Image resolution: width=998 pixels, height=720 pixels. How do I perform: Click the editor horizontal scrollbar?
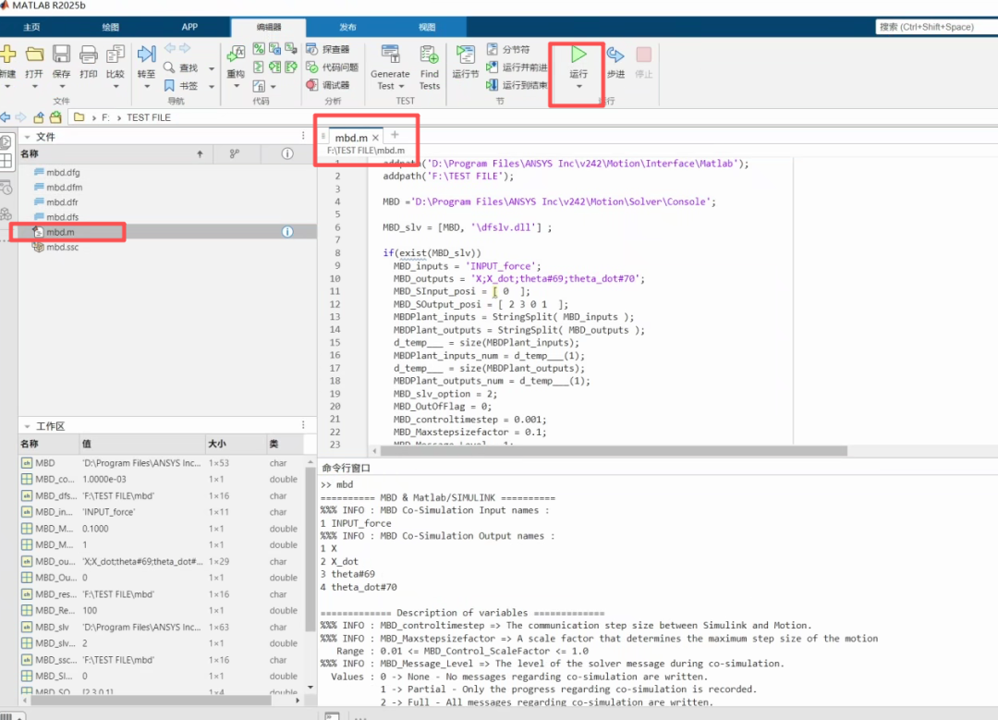[x=613, y=451]
